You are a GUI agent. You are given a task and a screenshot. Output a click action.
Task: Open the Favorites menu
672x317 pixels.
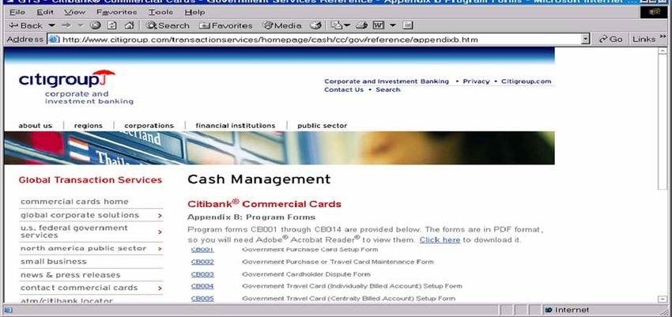116,13
